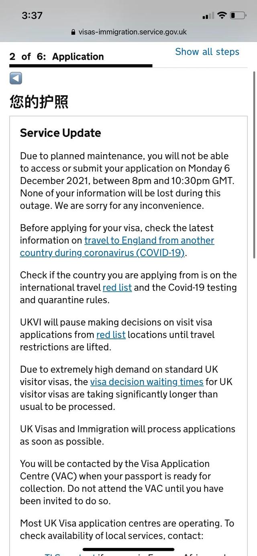
Task: Tap the battery indicator icon
Action: tap(238, 14)
